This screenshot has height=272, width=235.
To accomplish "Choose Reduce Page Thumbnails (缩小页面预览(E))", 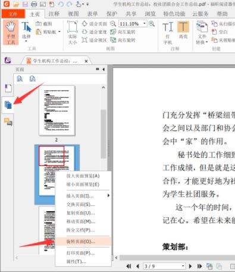I will (x=83, y=185).
